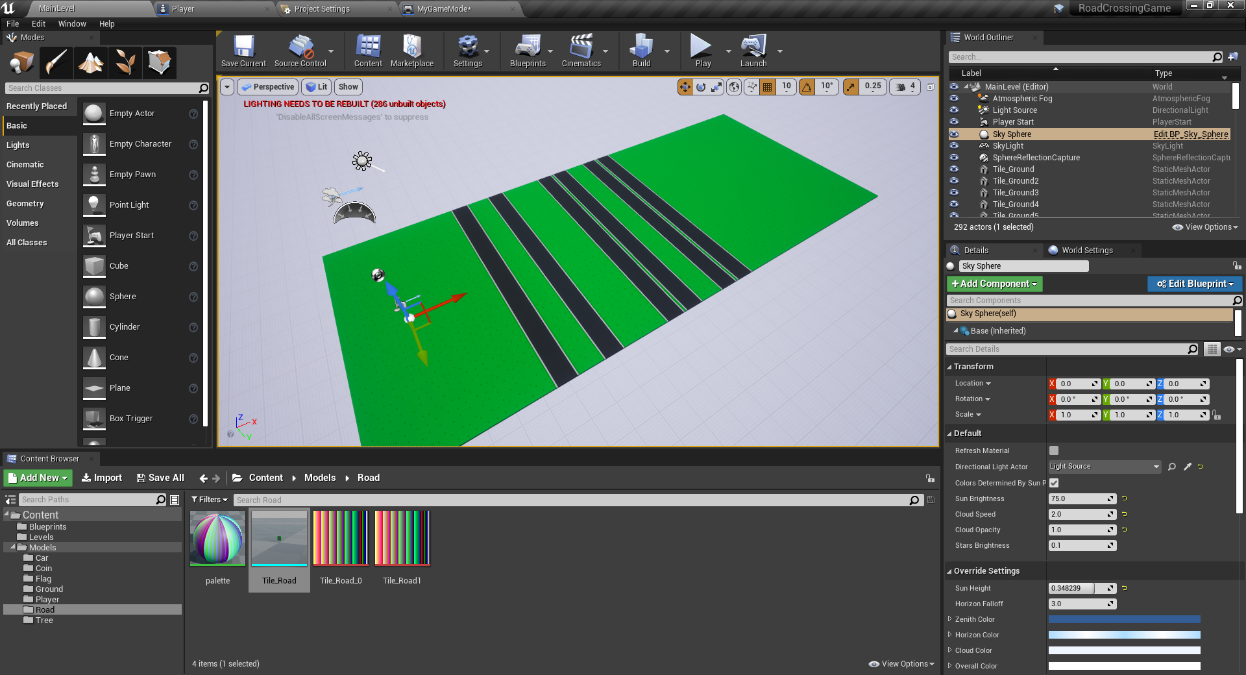Open Source Control toolbar icon
This screenshot has height=675, width=1246.
click(300, 51)
